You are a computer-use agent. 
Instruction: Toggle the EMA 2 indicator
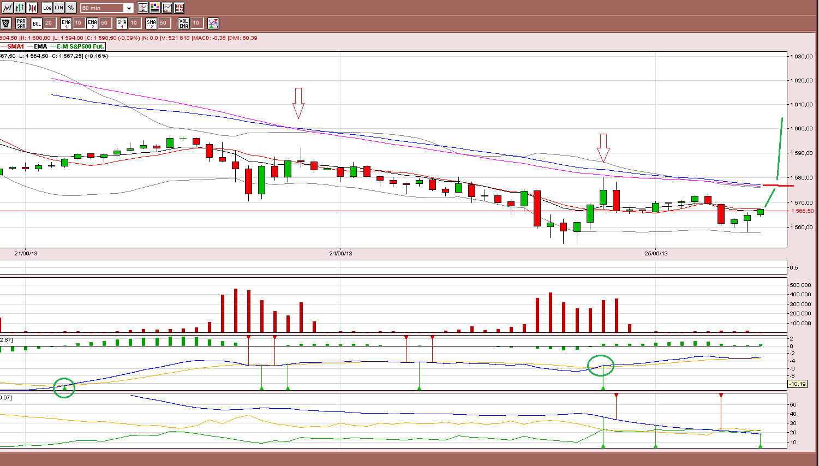pyautogui.click(x=92, y=23)
